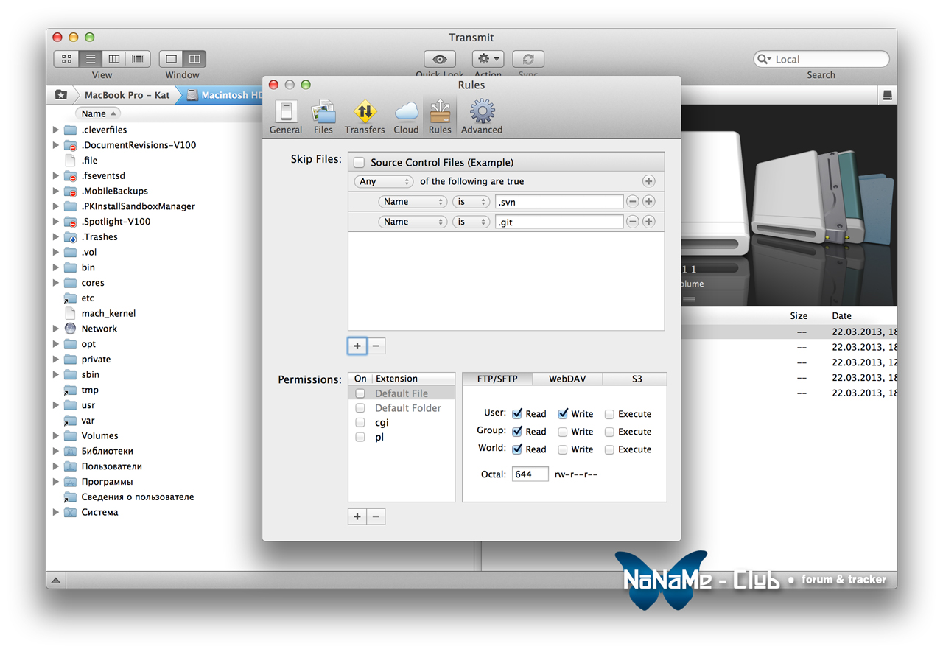Open the Files preferences pane
This screenshot has height=652, width=943.
pyautogui.click(x=323, y=117)
